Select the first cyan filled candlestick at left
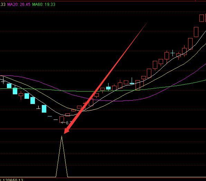 (9, 86)
